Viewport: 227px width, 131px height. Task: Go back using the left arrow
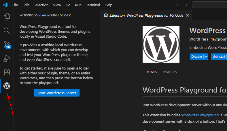coord(178,5)
